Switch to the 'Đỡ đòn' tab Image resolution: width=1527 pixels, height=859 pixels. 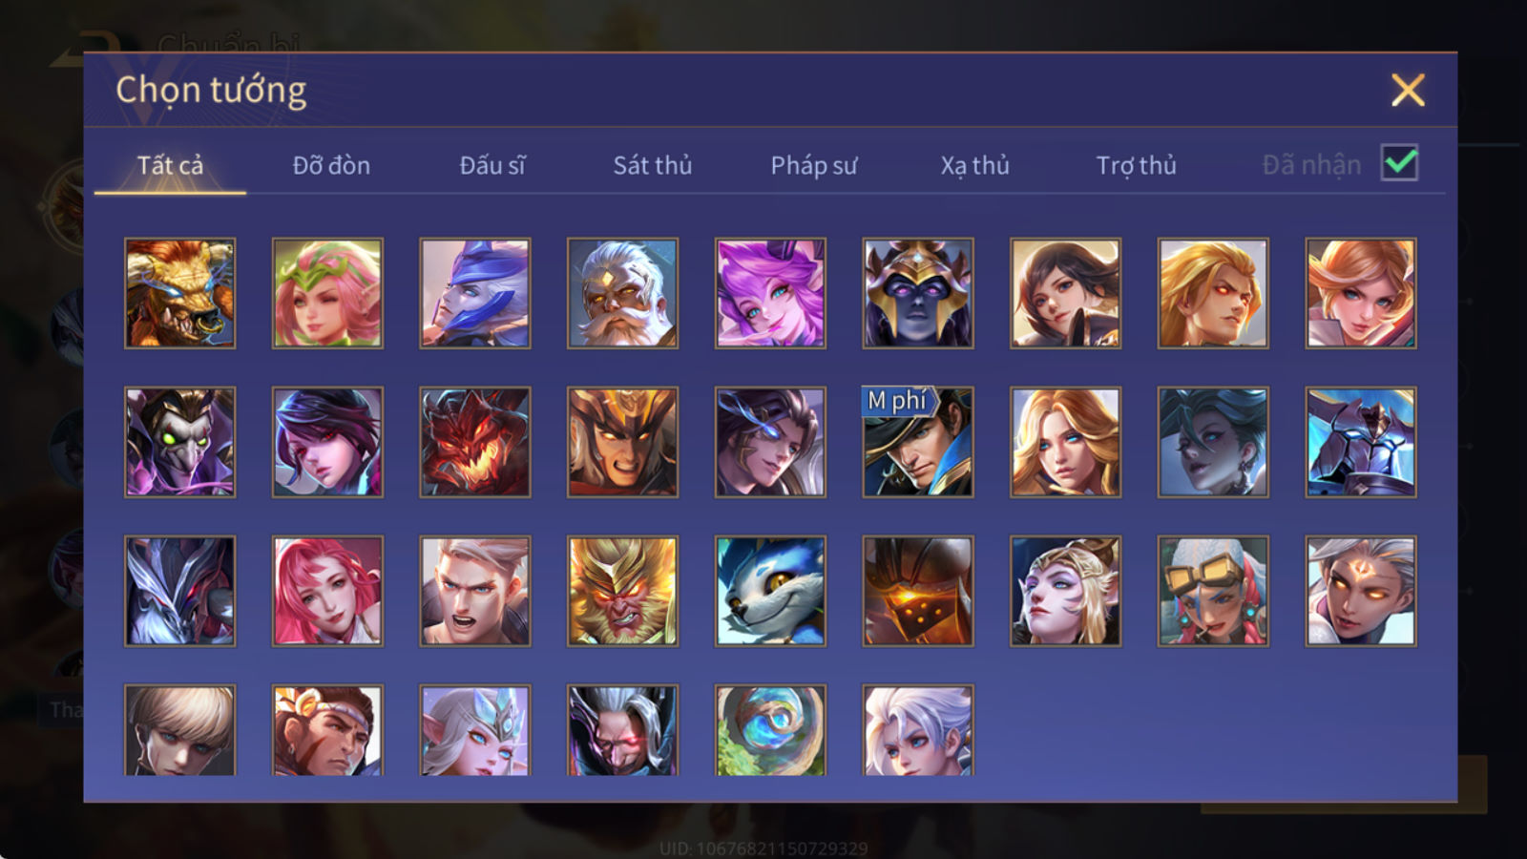331,165
